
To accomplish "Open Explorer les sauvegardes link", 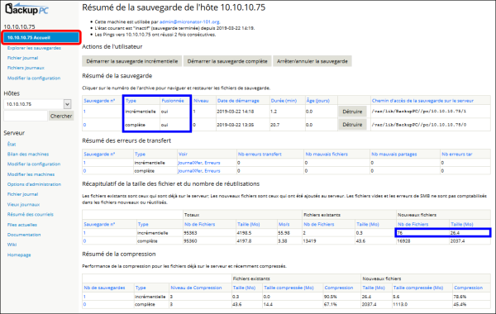I will tap(34, 48).
